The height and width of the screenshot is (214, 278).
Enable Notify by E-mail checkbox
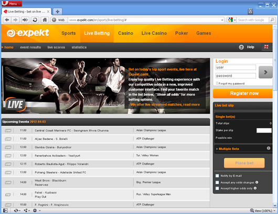[x=217, y=176]
